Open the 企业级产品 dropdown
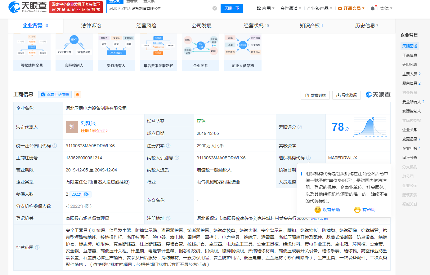430x275 pixels. (320, 8)
